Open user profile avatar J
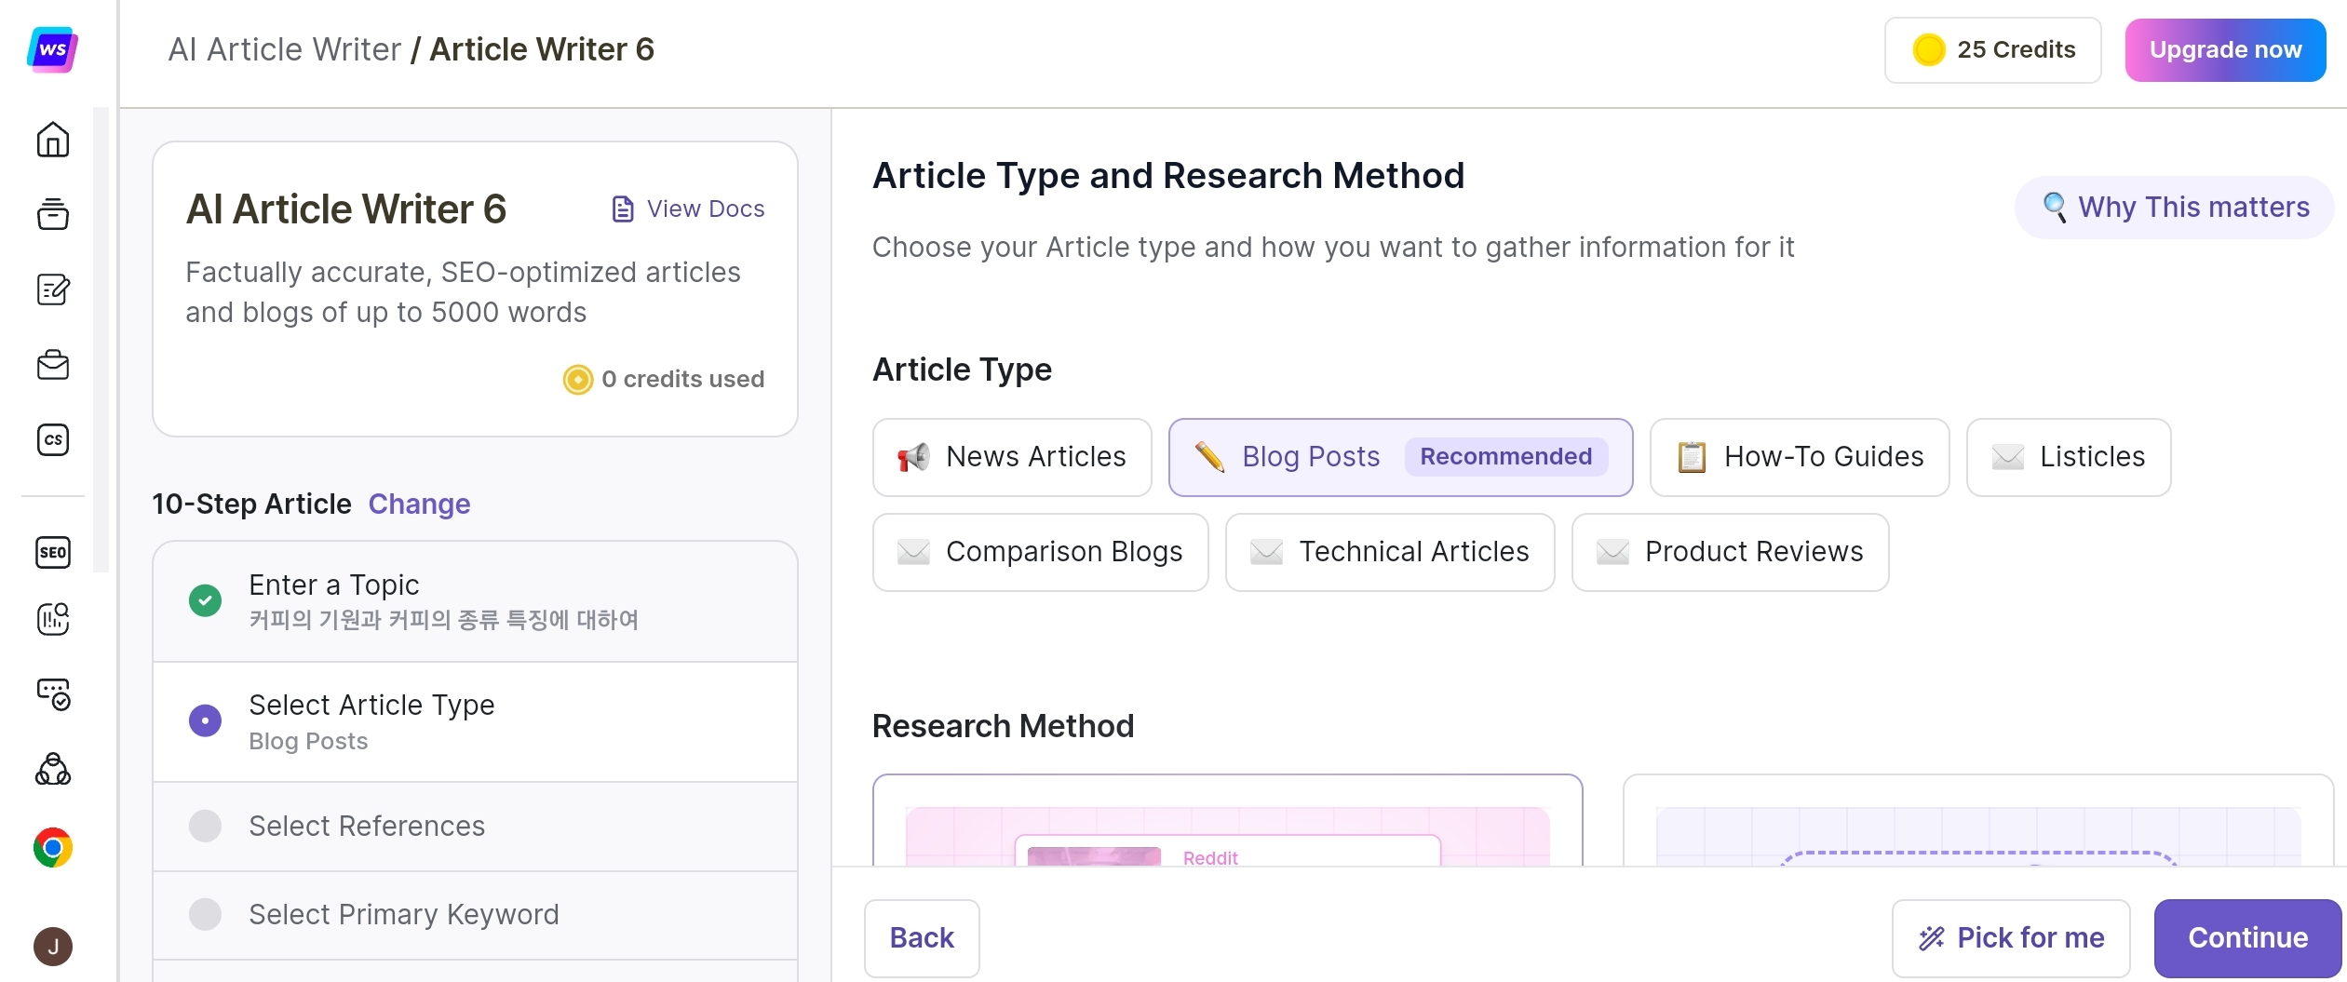The width and height of the screenshot is (2347, 982). [53, 947]
